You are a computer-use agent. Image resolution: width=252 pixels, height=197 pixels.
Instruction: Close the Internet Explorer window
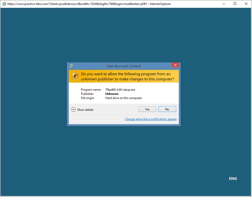click(246, 4)
